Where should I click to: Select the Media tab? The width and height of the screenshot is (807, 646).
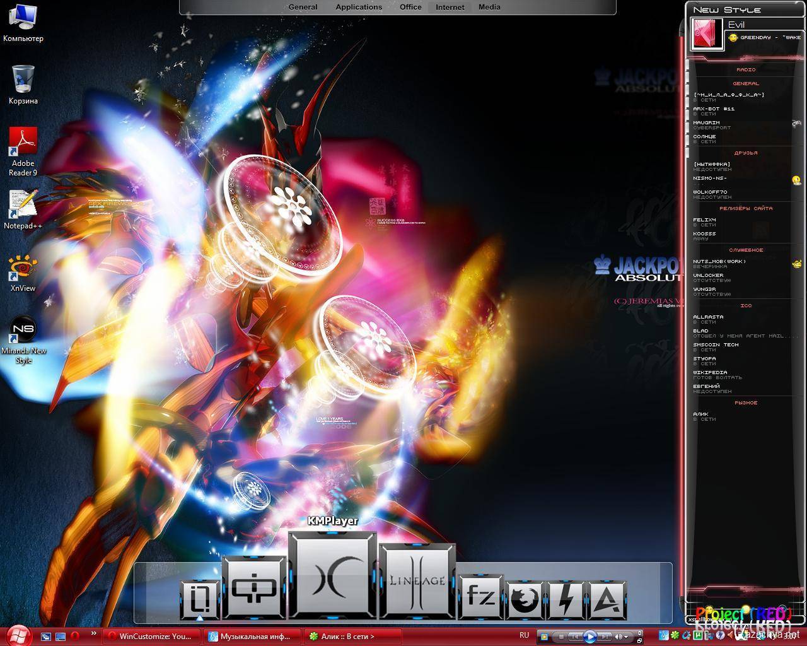coord(489,8)
